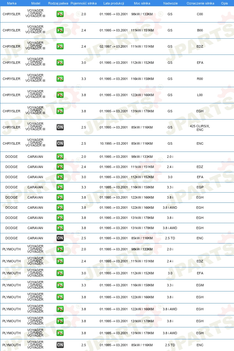Click '116kW / 158KM' in Plymouth EGM row
This screenshot has height=351, width=234.
[x=142, y=285]
